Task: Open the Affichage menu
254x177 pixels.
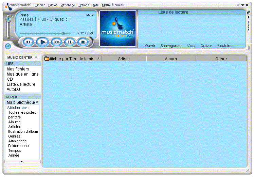Action: click(x=68, y=5)
